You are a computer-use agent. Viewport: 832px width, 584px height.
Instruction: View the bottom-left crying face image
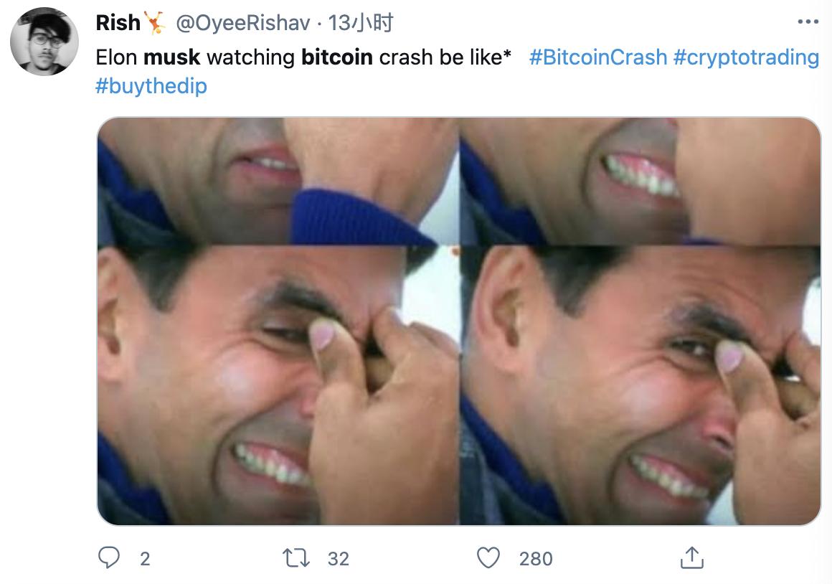tap(278, 385)
